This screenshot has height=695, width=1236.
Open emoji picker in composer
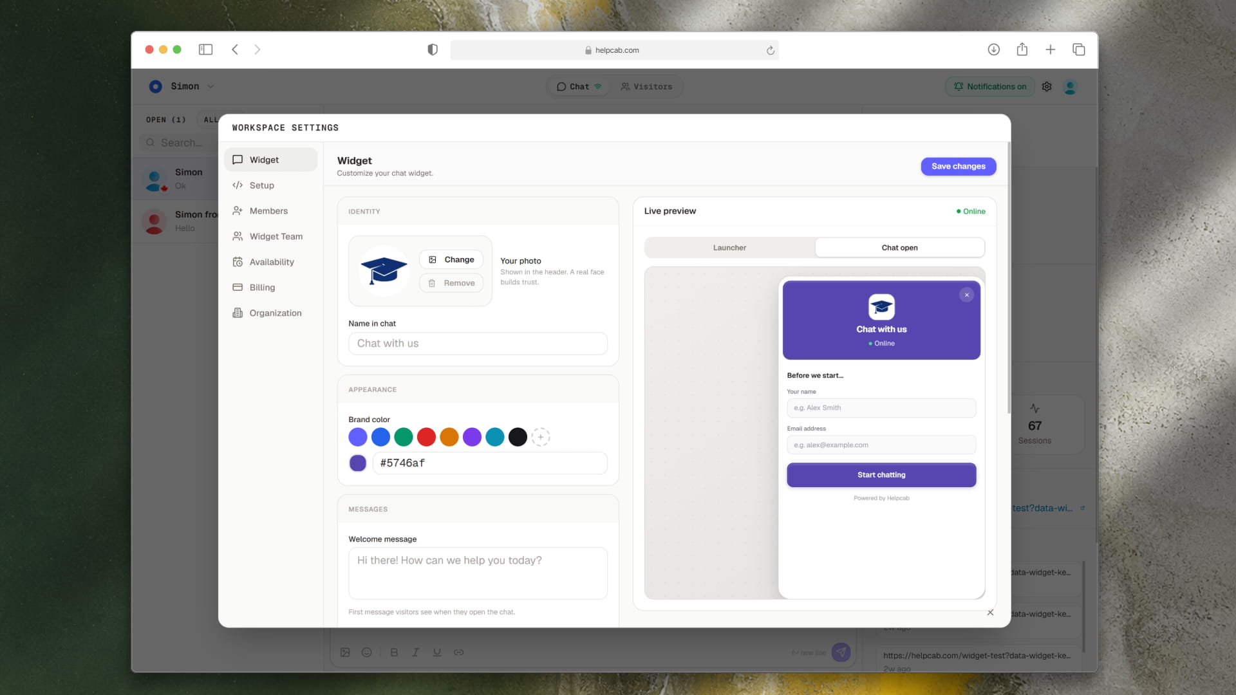point(366,652)
